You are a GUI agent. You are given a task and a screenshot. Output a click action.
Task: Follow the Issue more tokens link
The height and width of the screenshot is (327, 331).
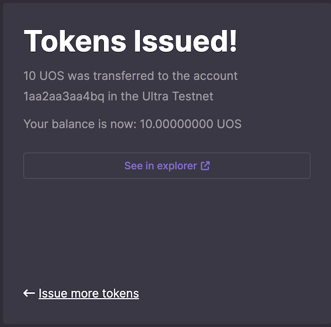tap(89, 293)
